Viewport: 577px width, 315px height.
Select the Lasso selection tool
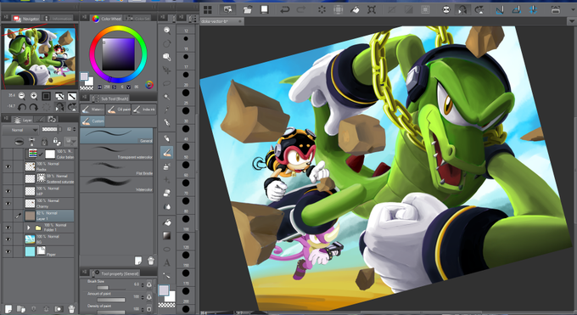(x=167, y=83)
